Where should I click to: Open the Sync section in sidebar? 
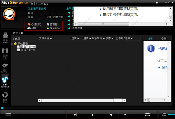(5, 98)
